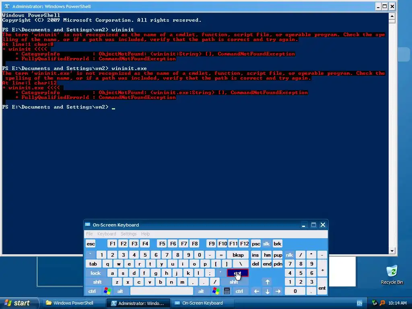Toggle the left ctrl key
412x309 pixels.
click(92, 291)
